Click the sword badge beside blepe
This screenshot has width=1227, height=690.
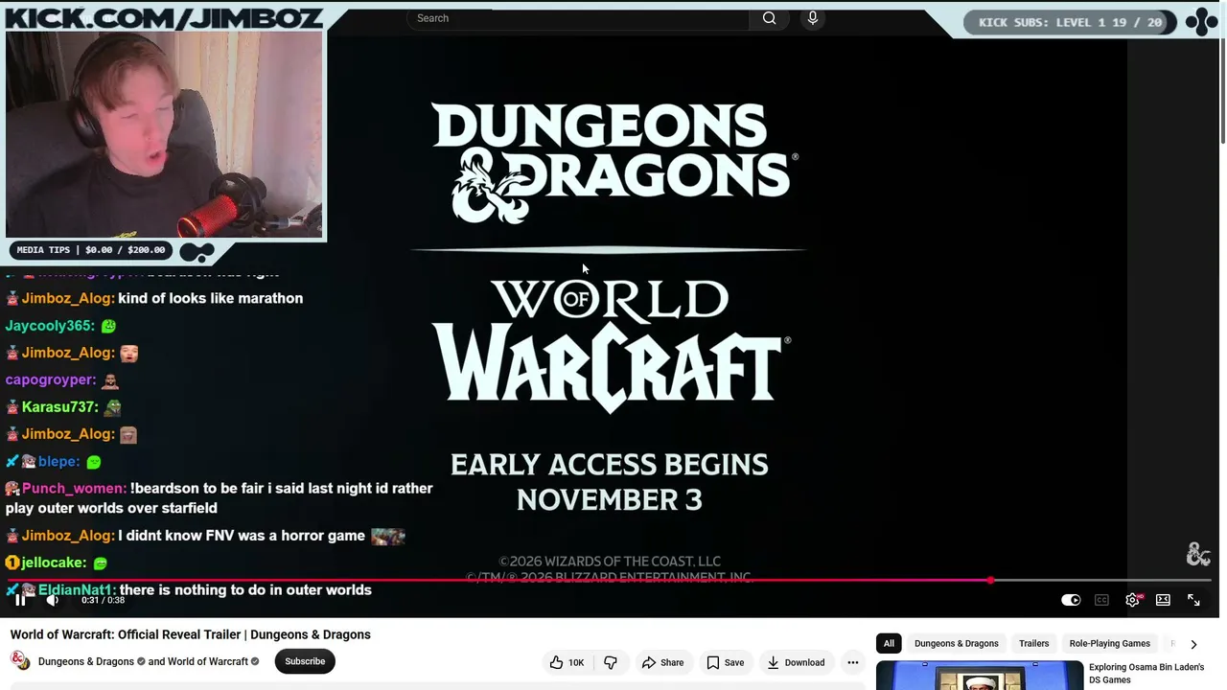(x=12, y=462)
